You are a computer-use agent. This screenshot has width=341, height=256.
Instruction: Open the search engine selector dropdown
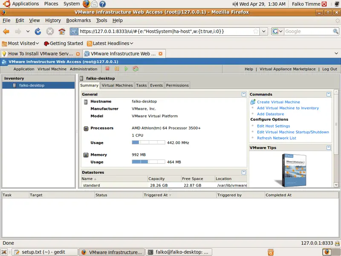point(277,31)
